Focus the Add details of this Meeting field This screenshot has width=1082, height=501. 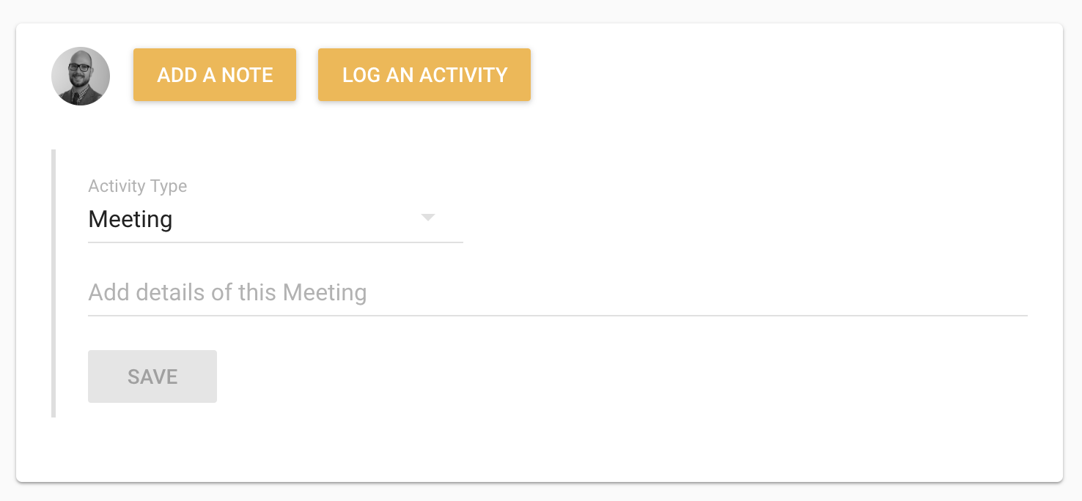557,293
